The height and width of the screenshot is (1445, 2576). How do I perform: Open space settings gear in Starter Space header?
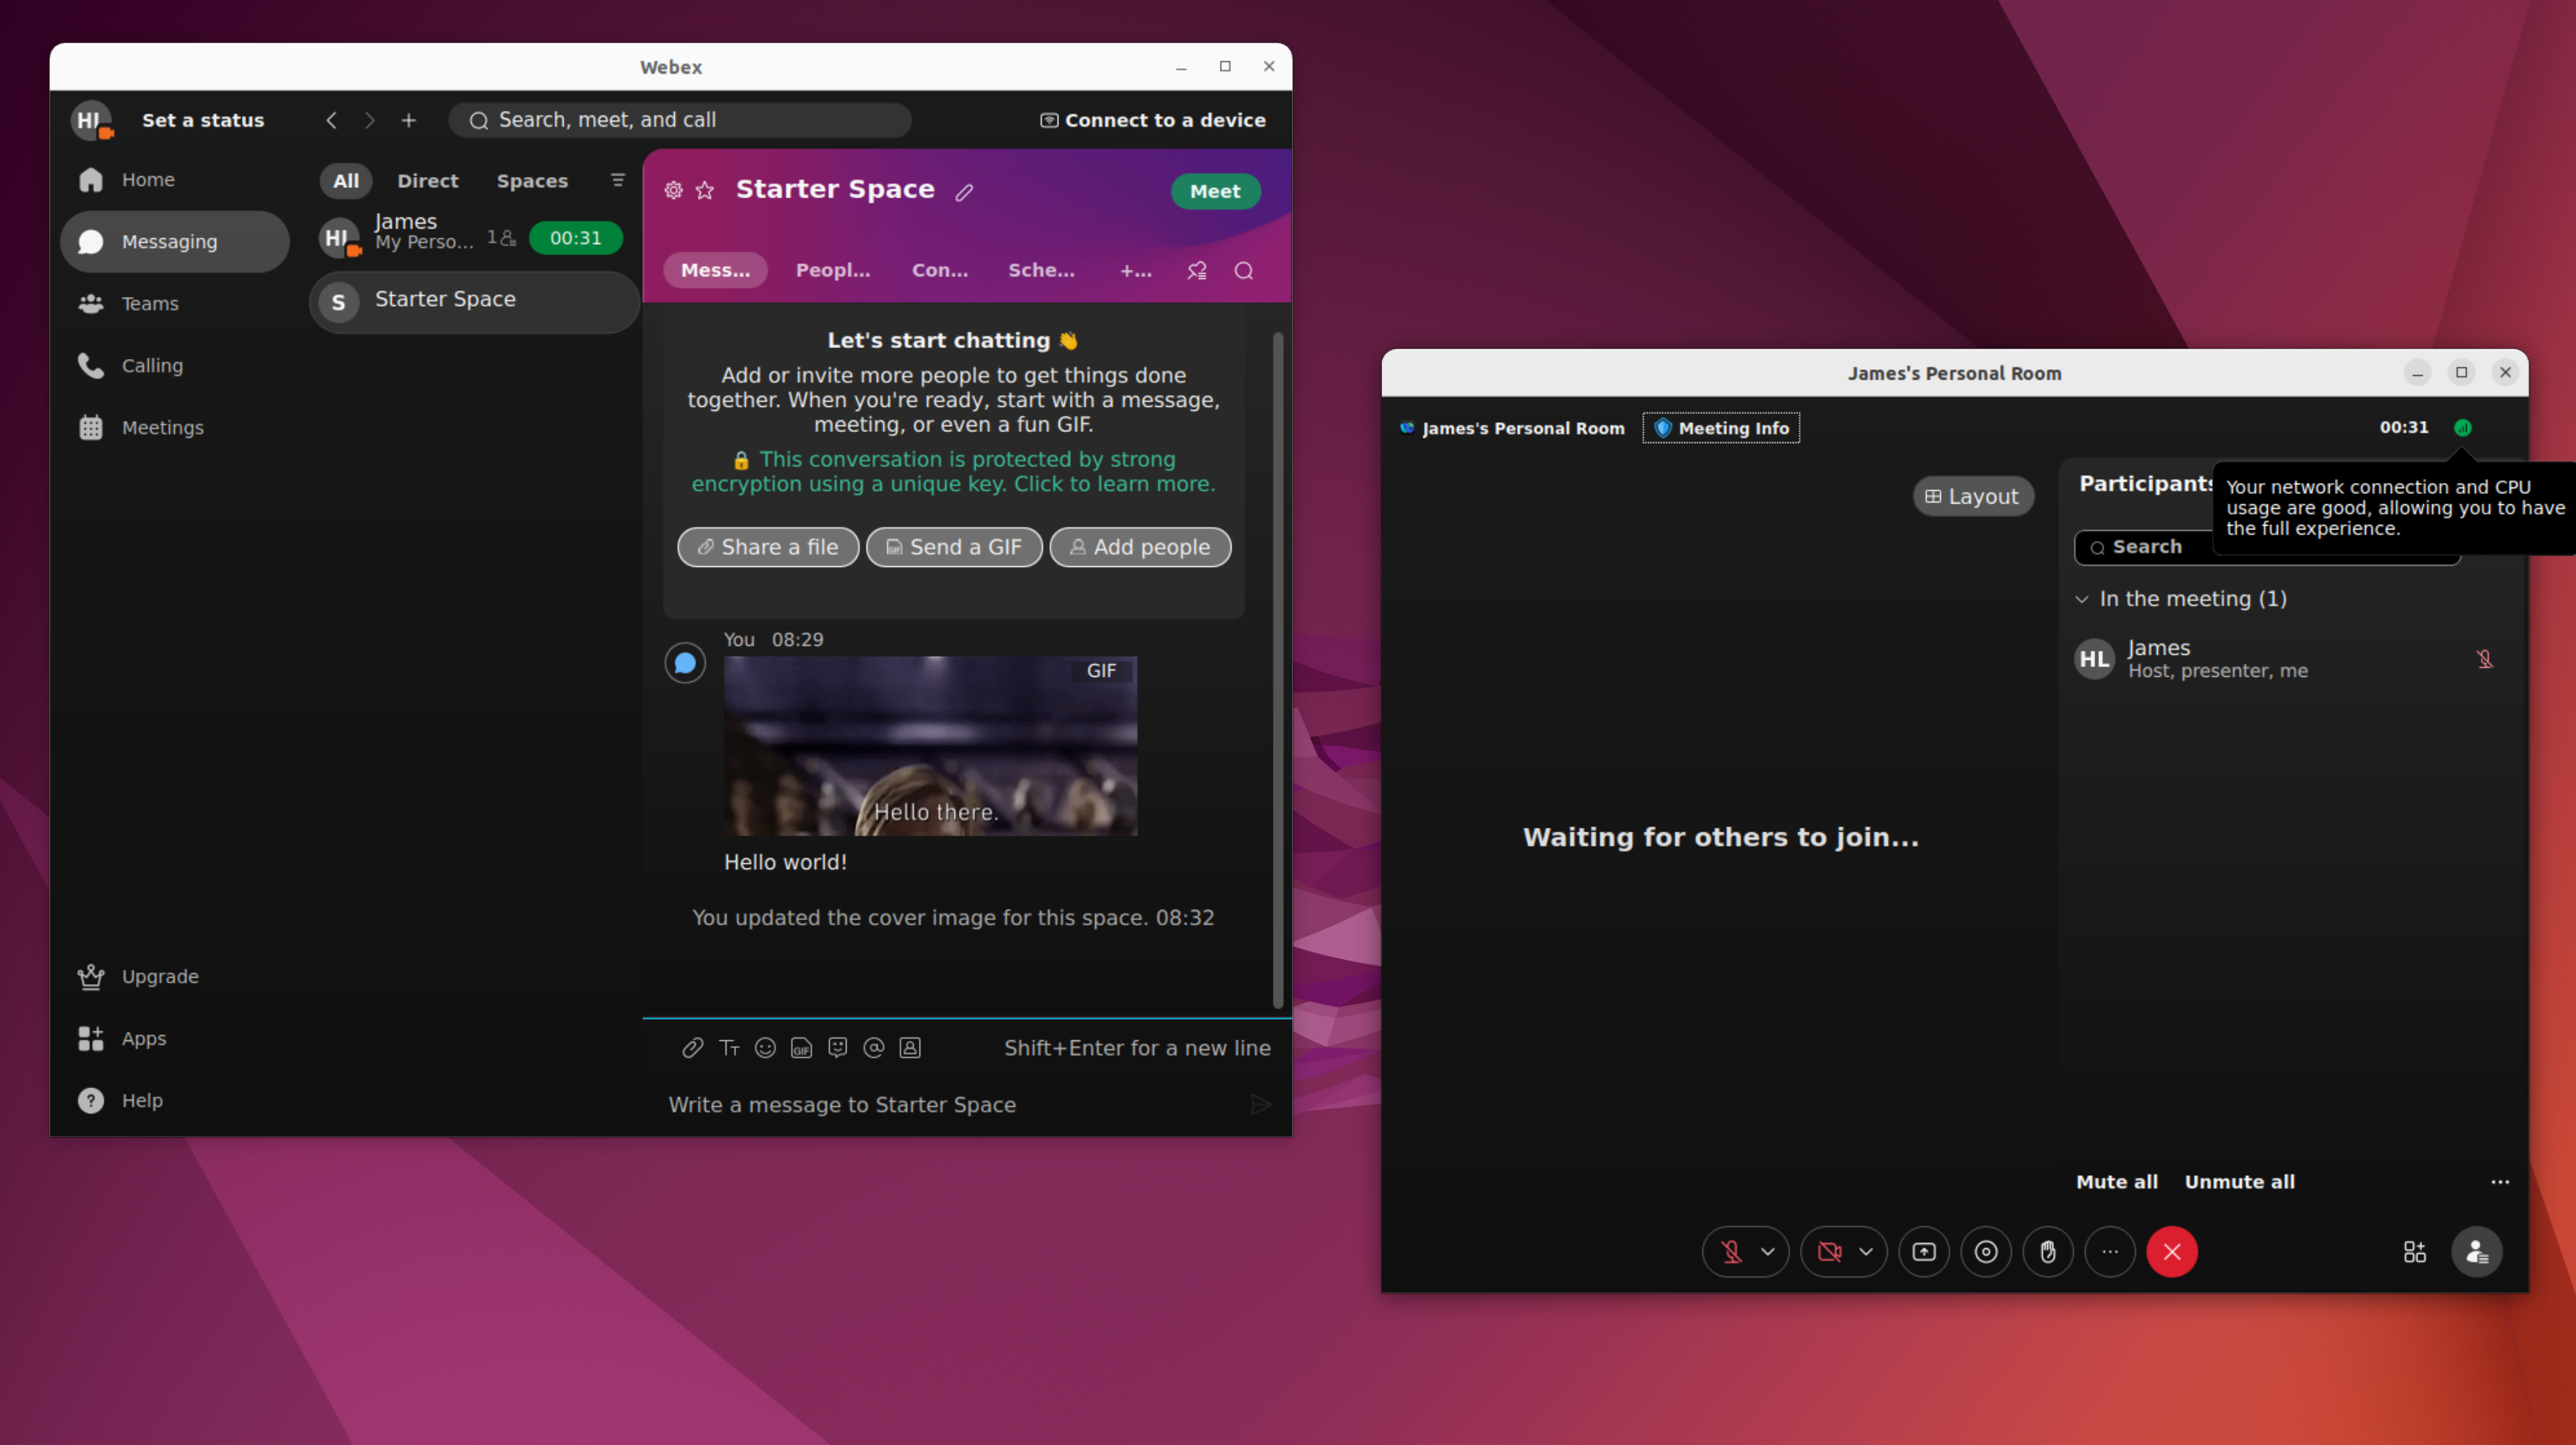(x=673, y=190)
